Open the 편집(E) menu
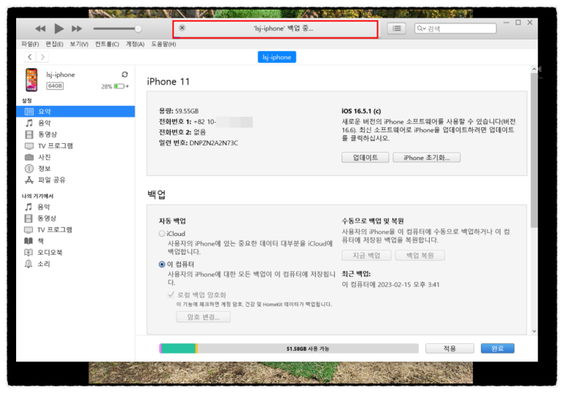This screenshot has height=393, width=564. click(54, 44)
